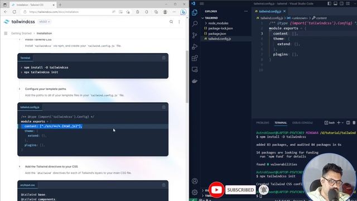Open Extensions view in VS Code
The width and height of the screenshot is (357, 201).
coord(195,58)
